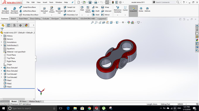
Task: Select the Linear Pattern tool
Action: pyautogui.click(x=88, y=9)
